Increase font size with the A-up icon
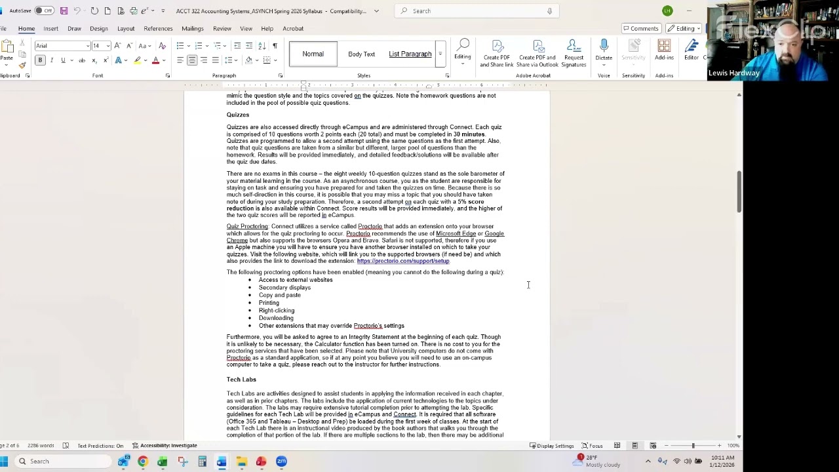Image resolution: width=839 pixels, height=472 pixels. [x=117, y=46]
